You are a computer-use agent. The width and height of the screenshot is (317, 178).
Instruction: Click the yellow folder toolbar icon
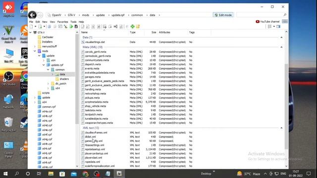[138, 26]
